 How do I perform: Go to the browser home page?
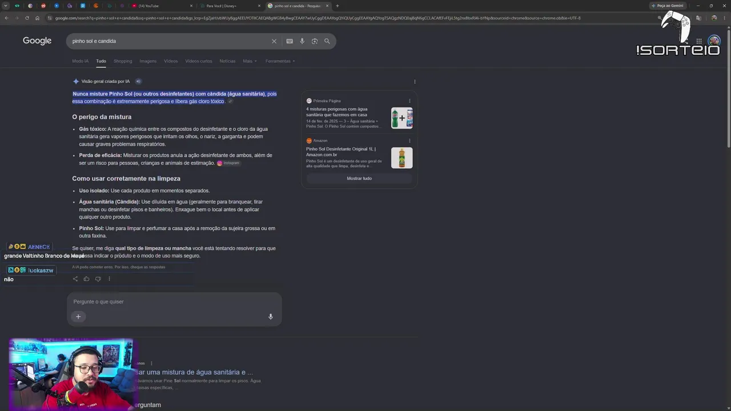click(x=37, y=18)
